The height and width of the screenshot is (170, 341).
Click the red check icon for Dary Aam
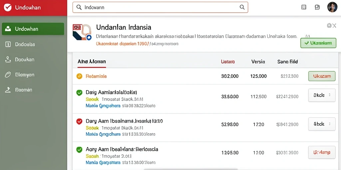79,122
